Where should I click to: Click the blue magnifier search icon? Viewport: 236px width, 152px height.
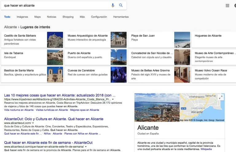(121, 5)
